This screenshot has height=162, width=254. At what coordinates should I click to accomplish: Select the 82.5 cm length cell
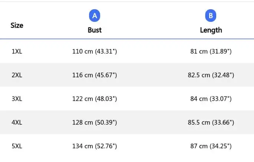click(x=211, y=75)
